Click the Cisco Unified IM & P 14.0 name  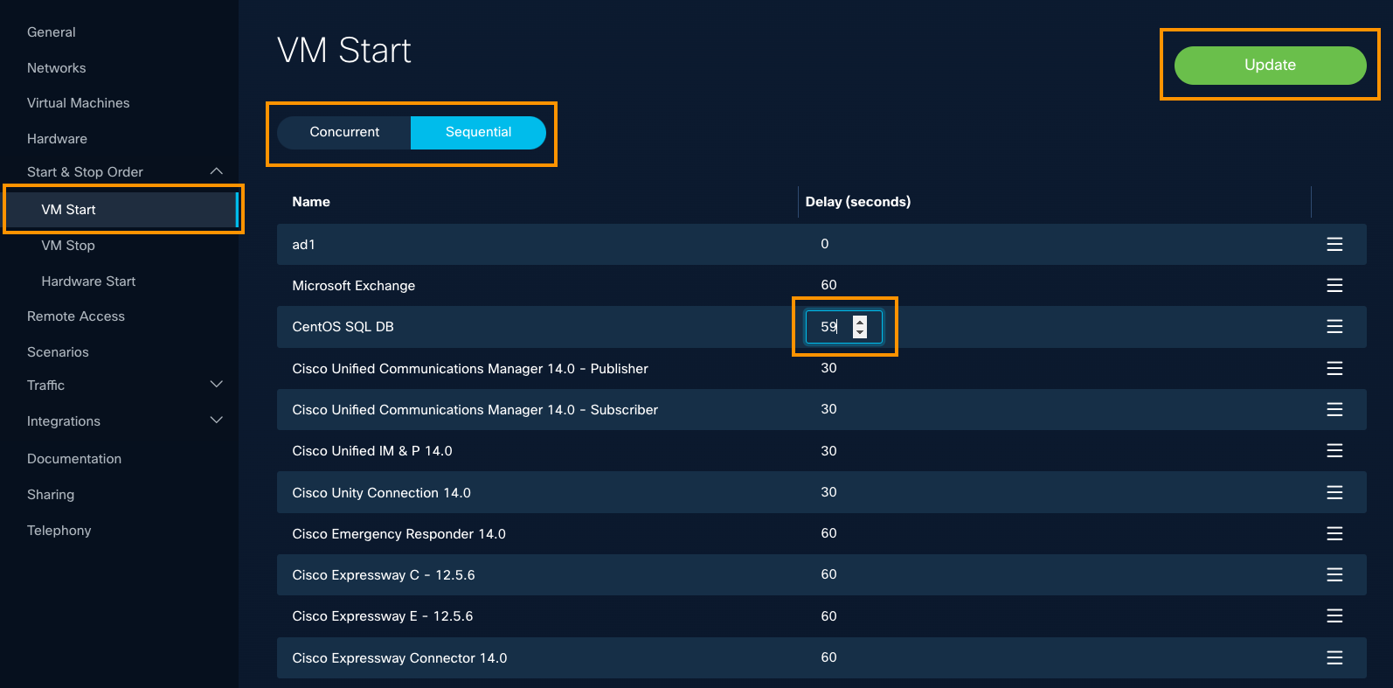click(x=372, y=451)
